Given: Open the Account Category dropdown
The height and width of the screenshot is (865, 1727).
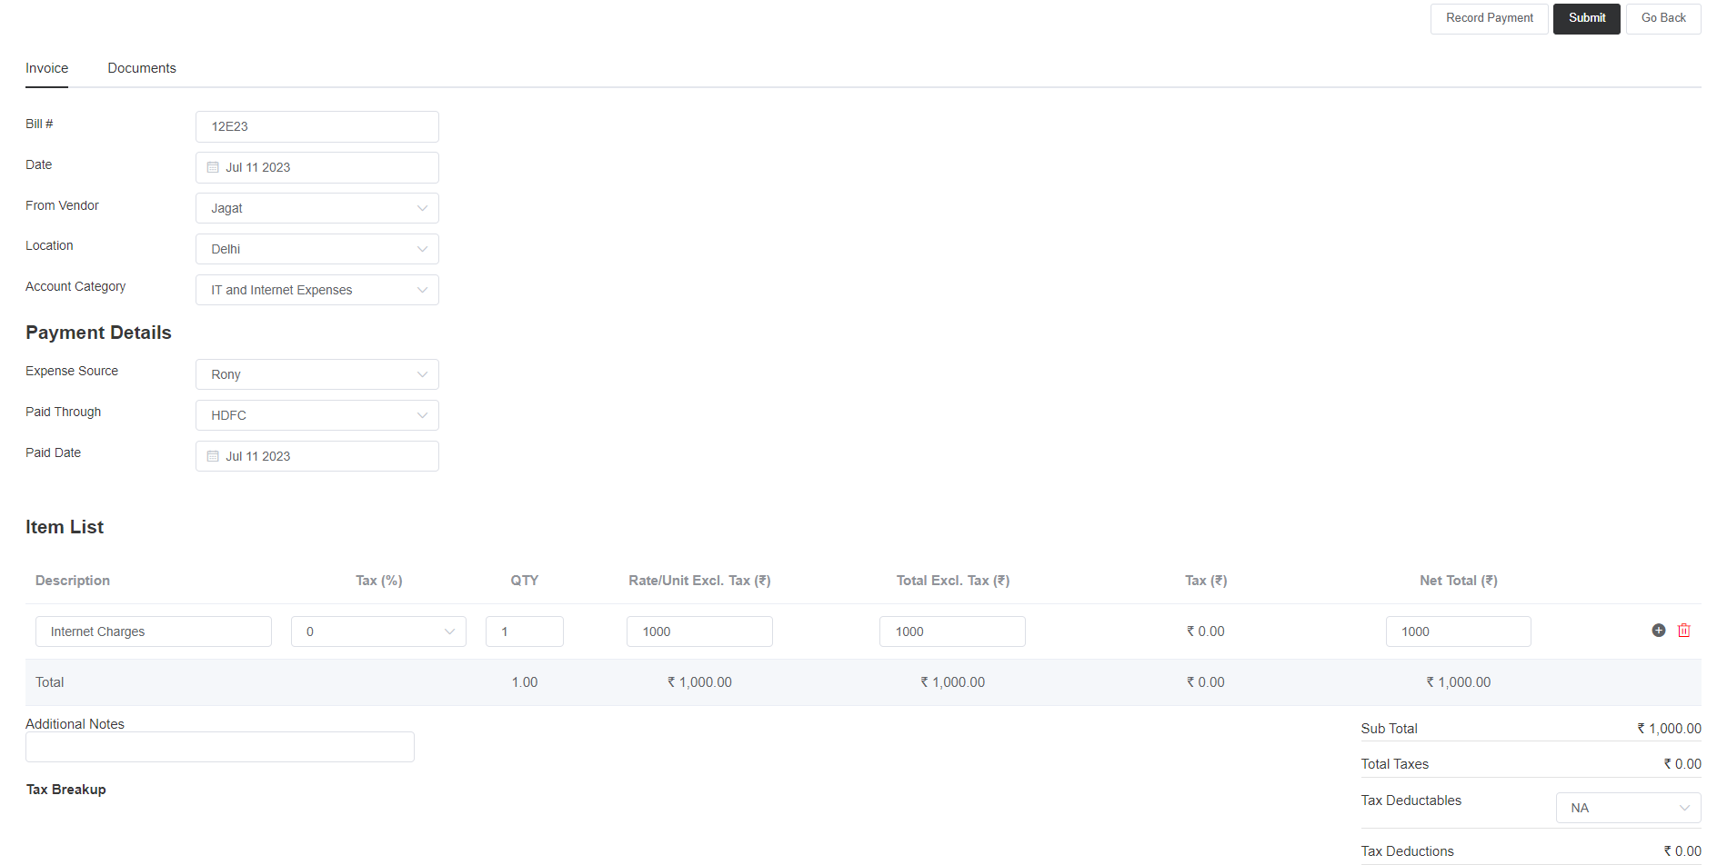Looking at the screenshot, I should click(316, 290).
